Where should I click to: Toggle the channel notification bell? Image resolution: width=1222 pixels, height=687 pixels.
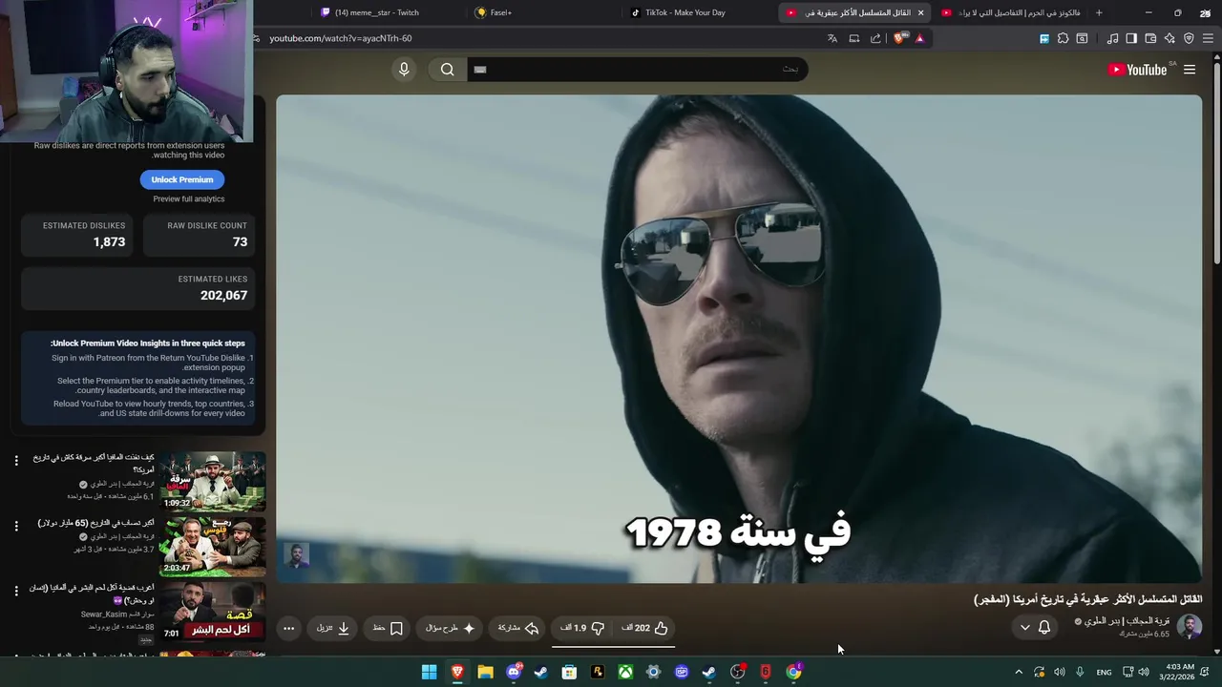1044,627
